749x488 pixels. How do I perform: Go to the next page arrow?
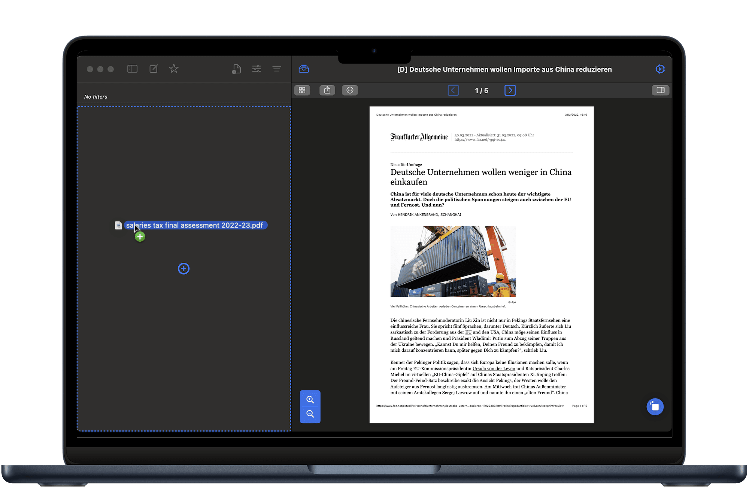pos(510,90)
